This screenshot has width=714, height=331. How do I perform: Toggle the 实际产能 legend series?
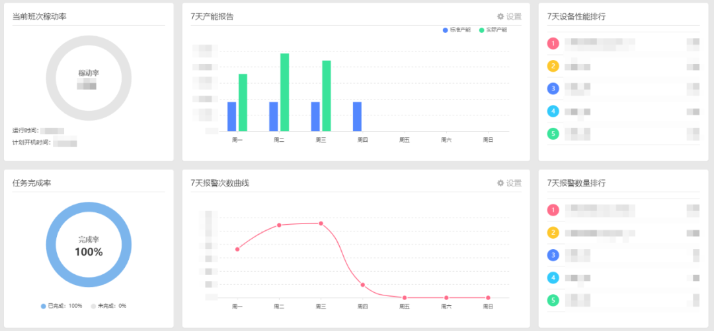493,30
